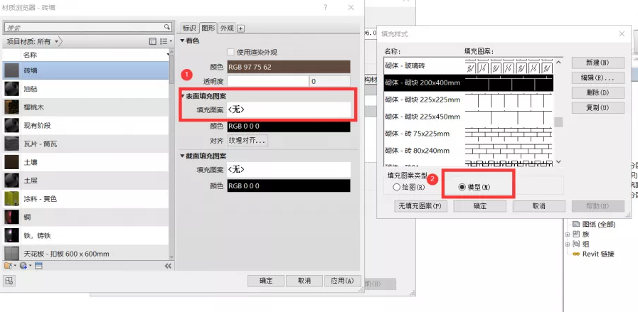The height and width of the screenshot is (312, 638).
Task: Click 纹理对齐... button
Action: (x=248, y=140)
